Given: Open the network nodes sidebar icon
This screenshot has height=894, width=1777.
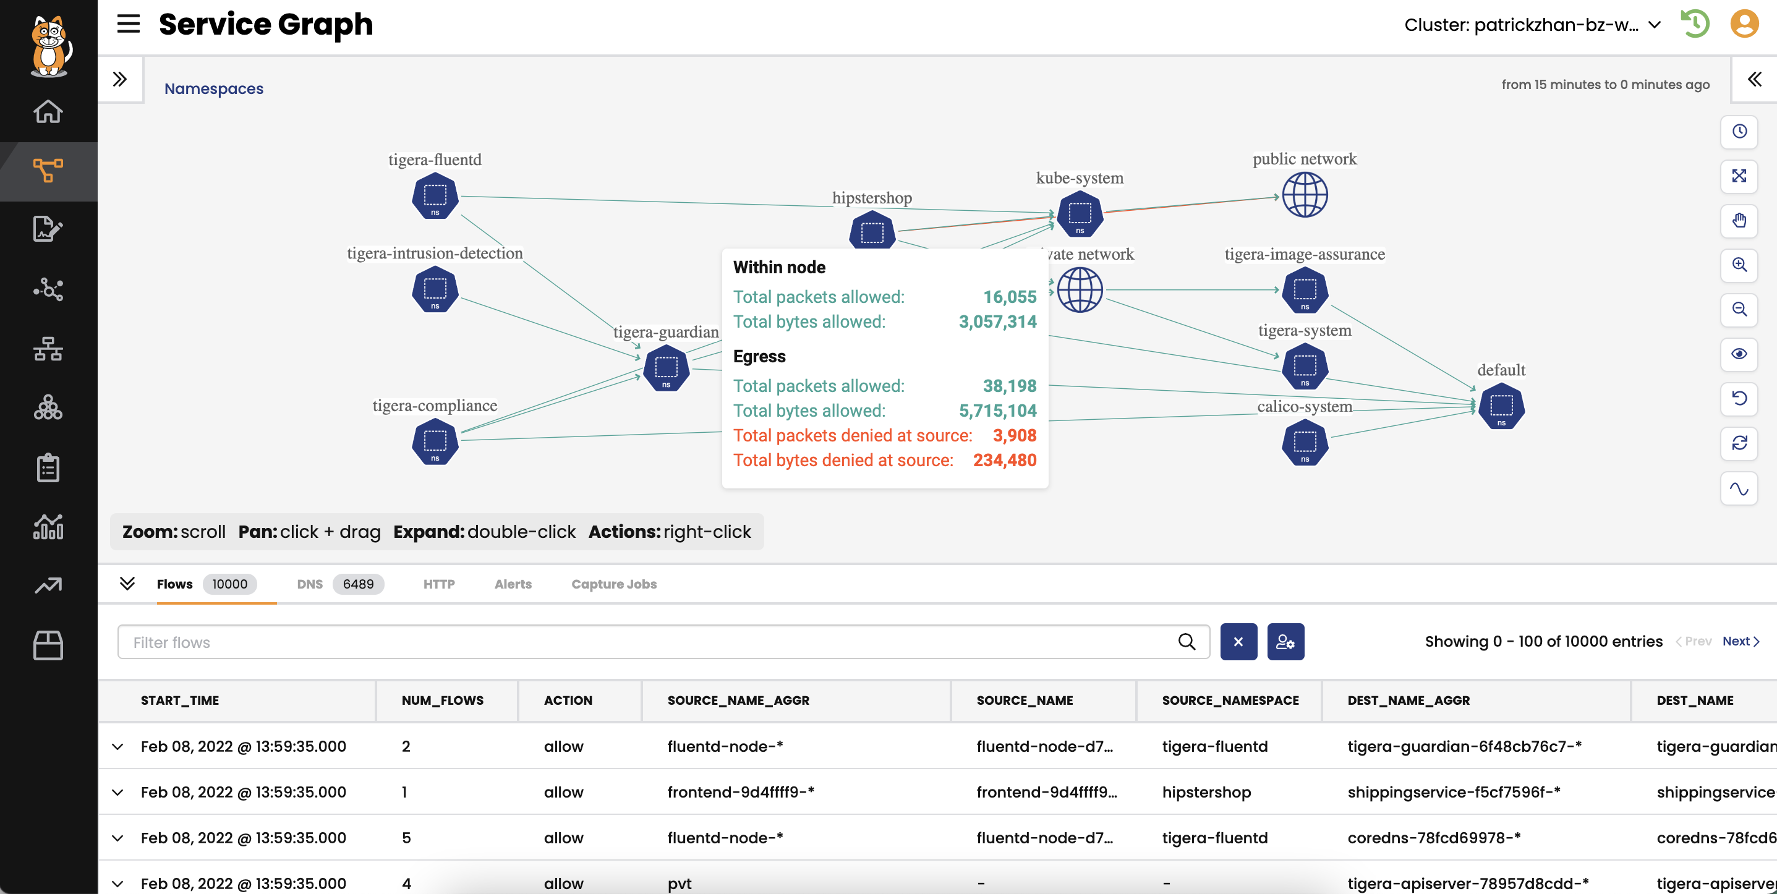Looking at the screenshot, I should click(x=48, y=289).
